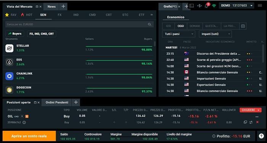Click the info icon beside position 359884742
This screenshot has height=143, width=267.
coord(24,122)
